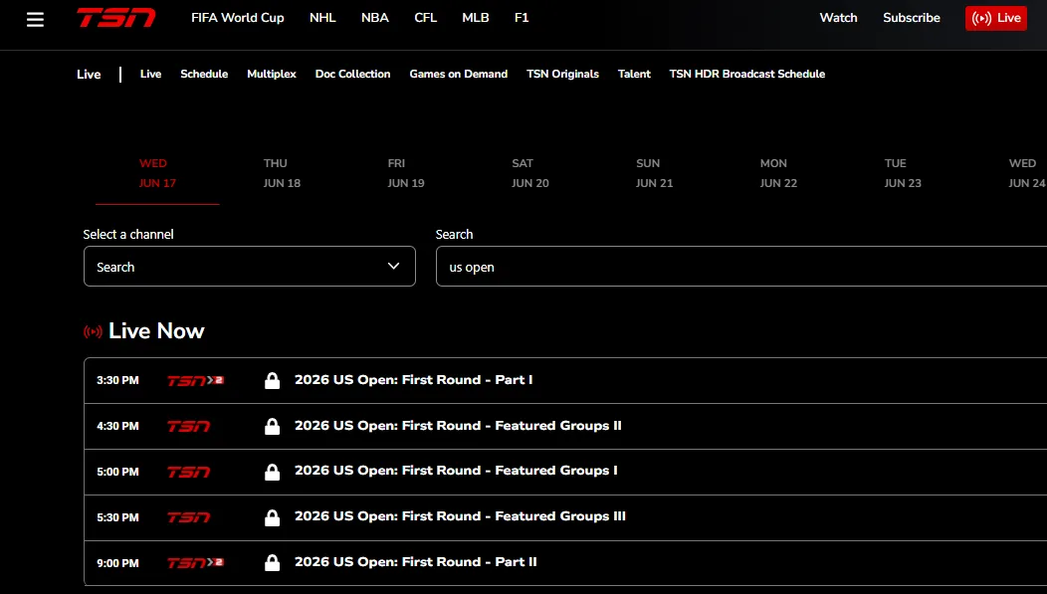Open the Talent tab
1047x594 pixels.
[634, 74]
